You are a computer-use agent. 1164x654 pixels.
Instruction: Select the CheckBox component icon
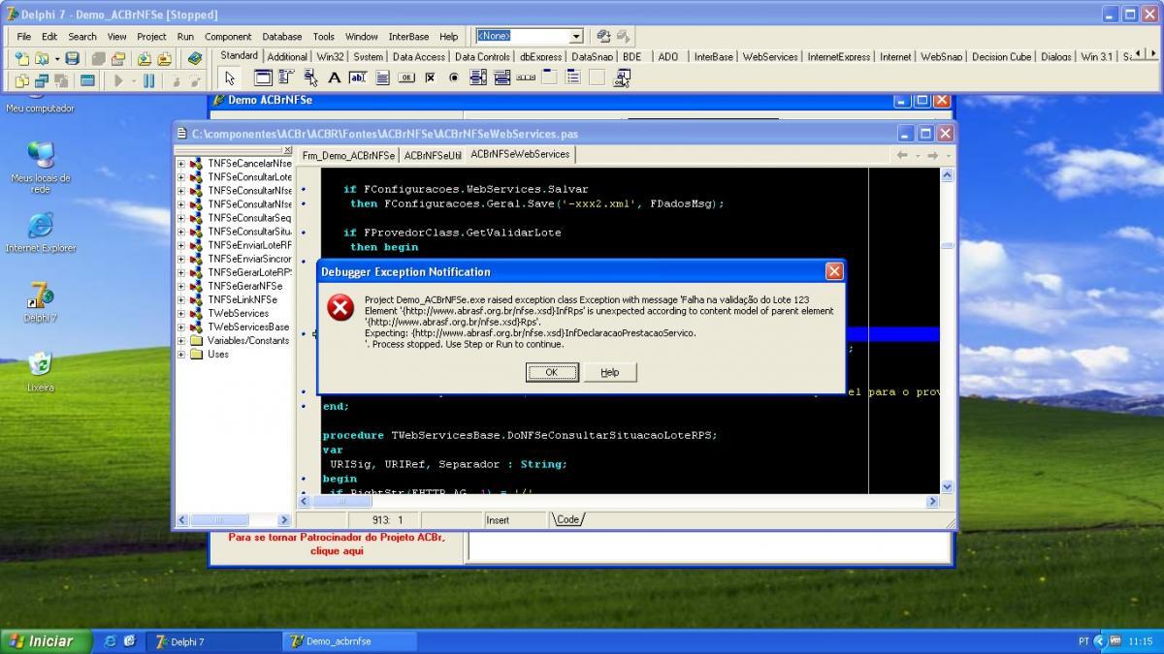[x=430, y=78]
